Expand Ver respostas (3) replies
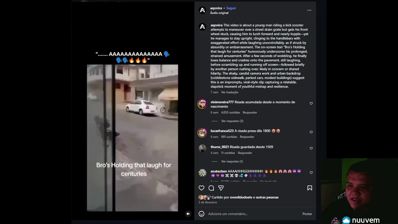 [232, 121]
